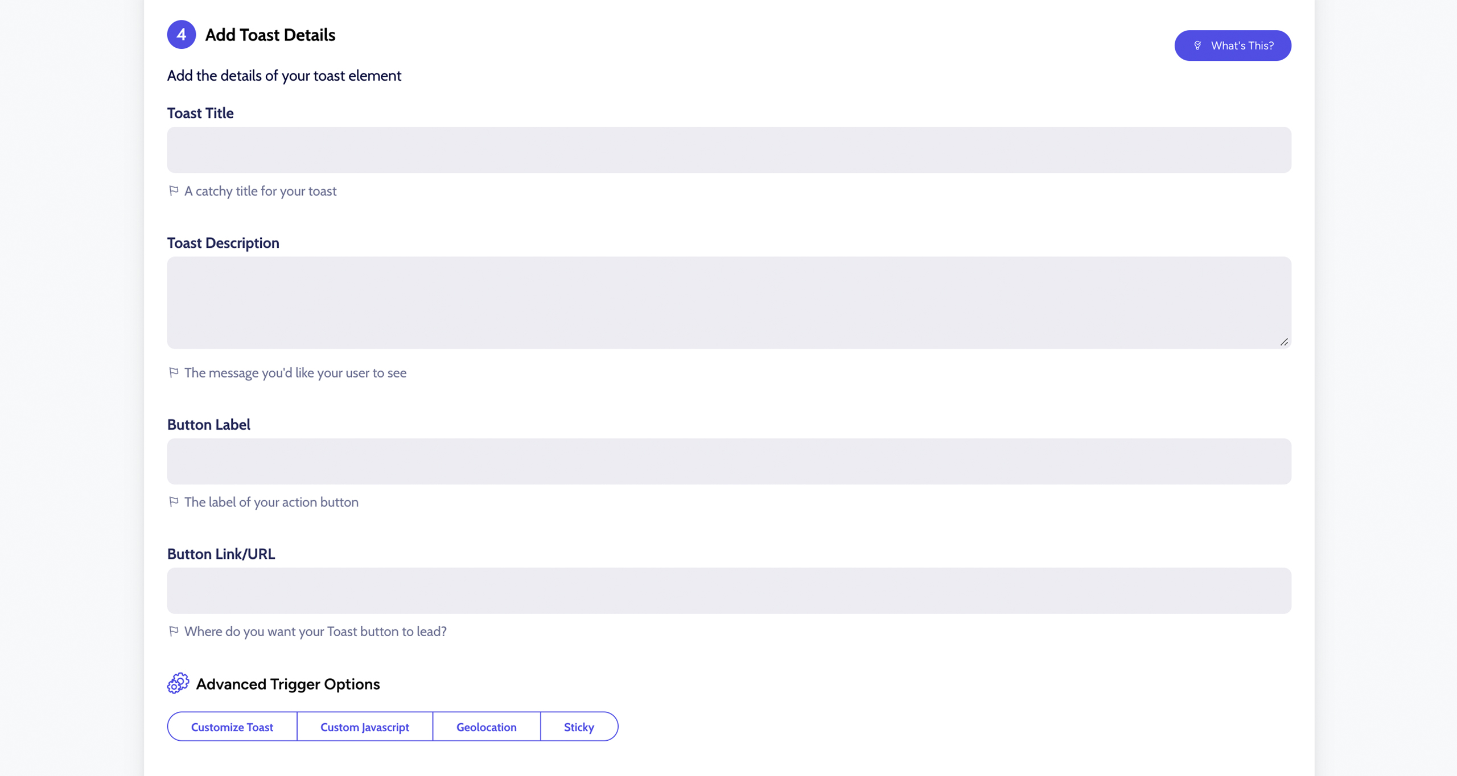The image size is (1457, 776).
Task: Click the Advanced Trigger Options heading text
Action: point(288,684)
